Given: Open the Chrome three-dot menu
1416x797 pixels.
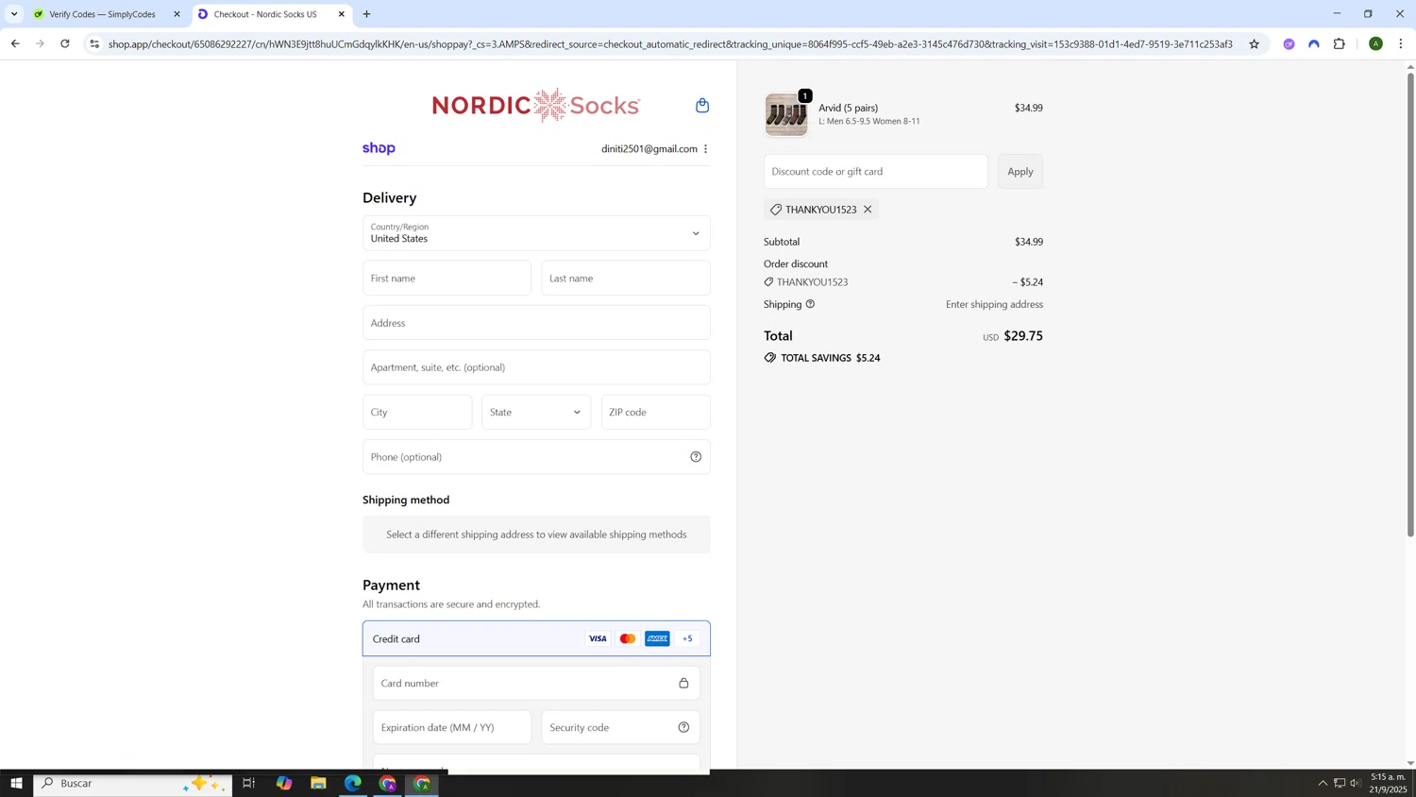Looking at the screenshot, I should coord(1401,44).
